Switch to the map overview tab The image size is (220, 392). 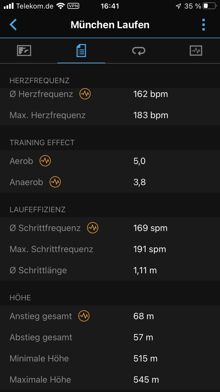click(x=24, y=51)
